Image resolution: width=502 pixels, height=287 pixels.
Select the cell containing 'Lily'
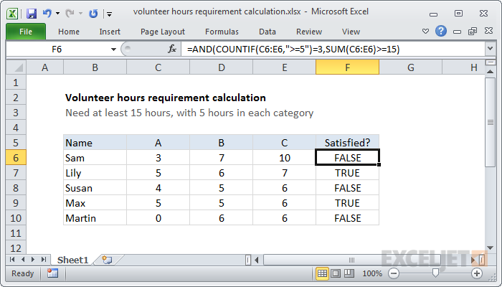[x=95, y=173]
